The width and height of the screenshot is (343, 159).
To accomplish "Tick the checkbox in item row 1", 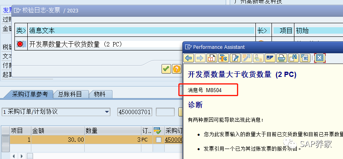I will pyautogui.click(x=158, y=140).
